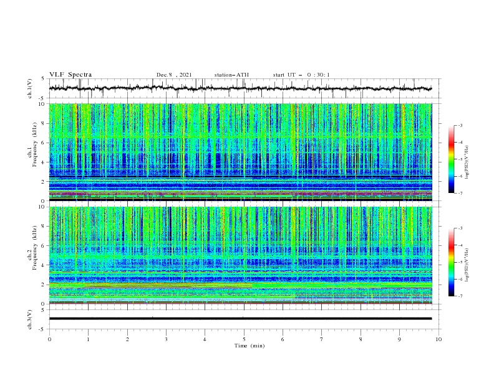Click the ch.1 spectrogram color bar
Screen dimensions: 494x381
[x=451, y=159]
